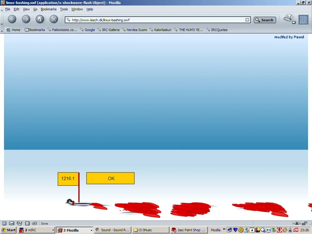Click the Mozilla throbber logo
Viewport: 312px width, 234px height.
303,20
